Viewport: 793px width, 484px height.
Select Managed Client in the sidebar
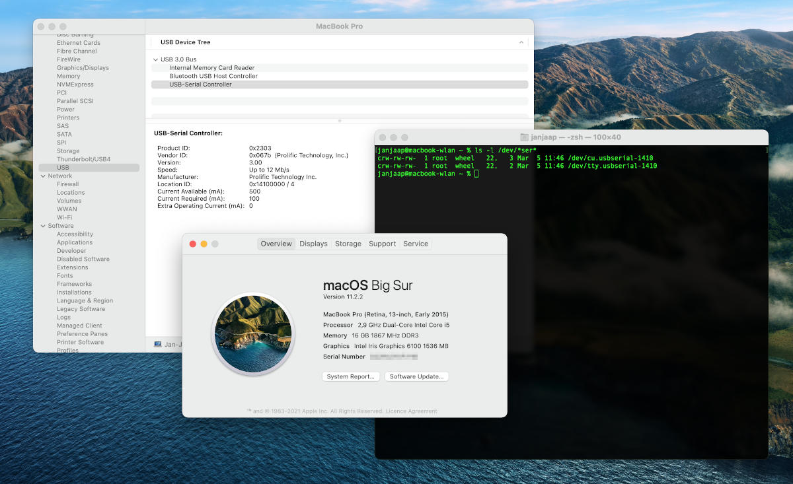(x=79, y=326)
